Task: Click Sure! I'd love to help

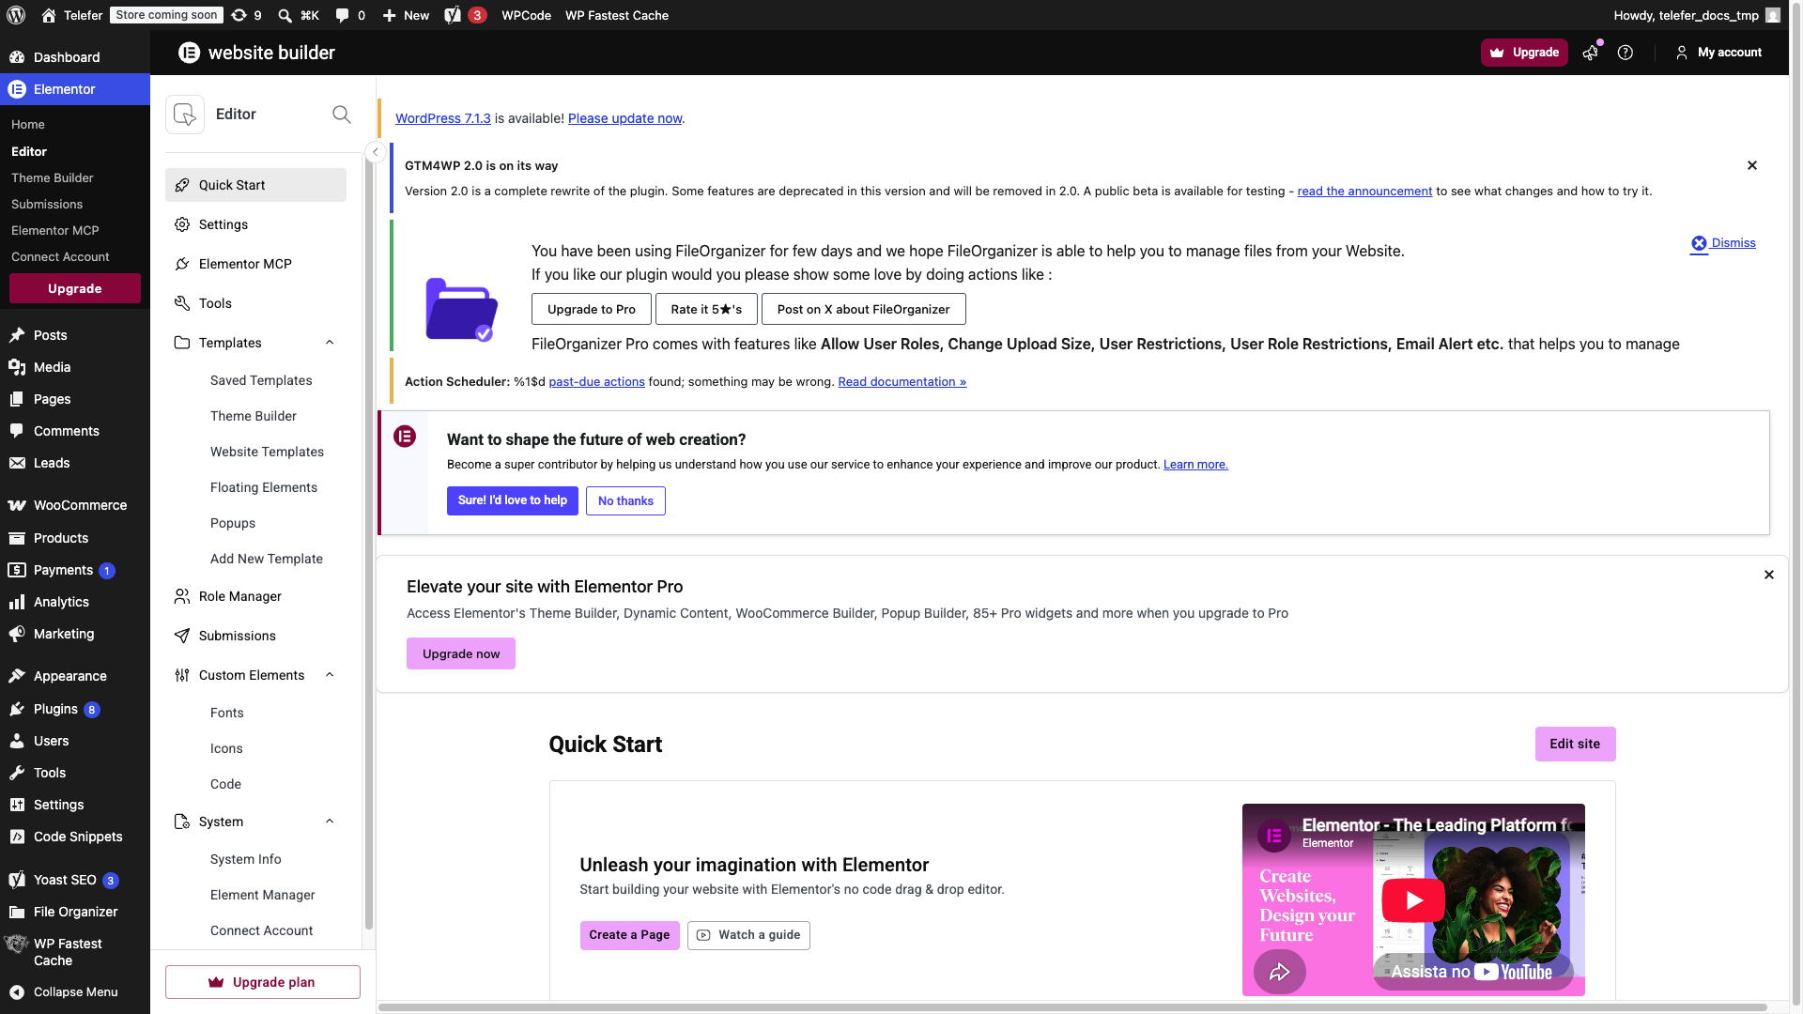Action: [512, 500]
